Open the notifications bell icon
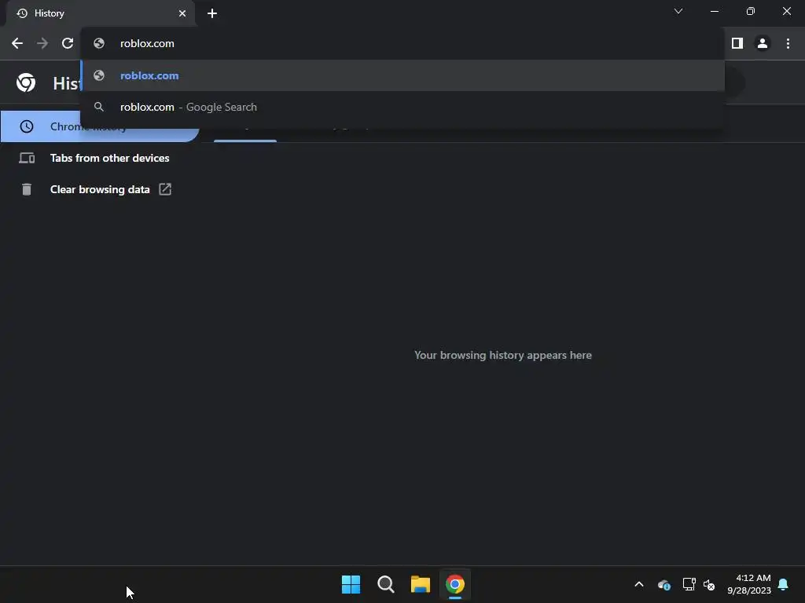Screen dimensions: 805x603 tap(784, 584)
